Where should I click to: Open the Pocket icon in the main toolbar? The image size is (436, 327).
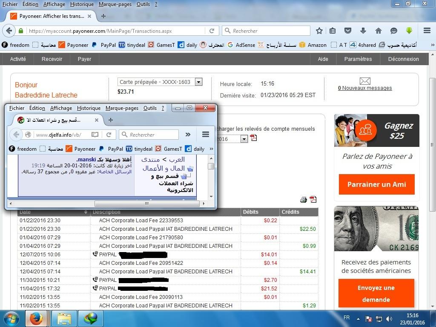347,31
